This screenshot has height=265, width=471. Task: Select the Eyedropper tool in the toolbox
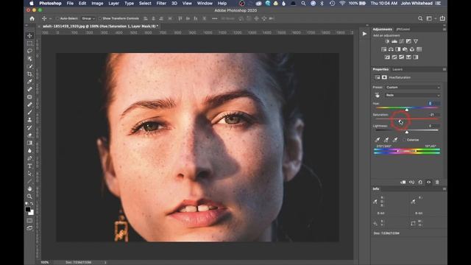click(29, 82)
